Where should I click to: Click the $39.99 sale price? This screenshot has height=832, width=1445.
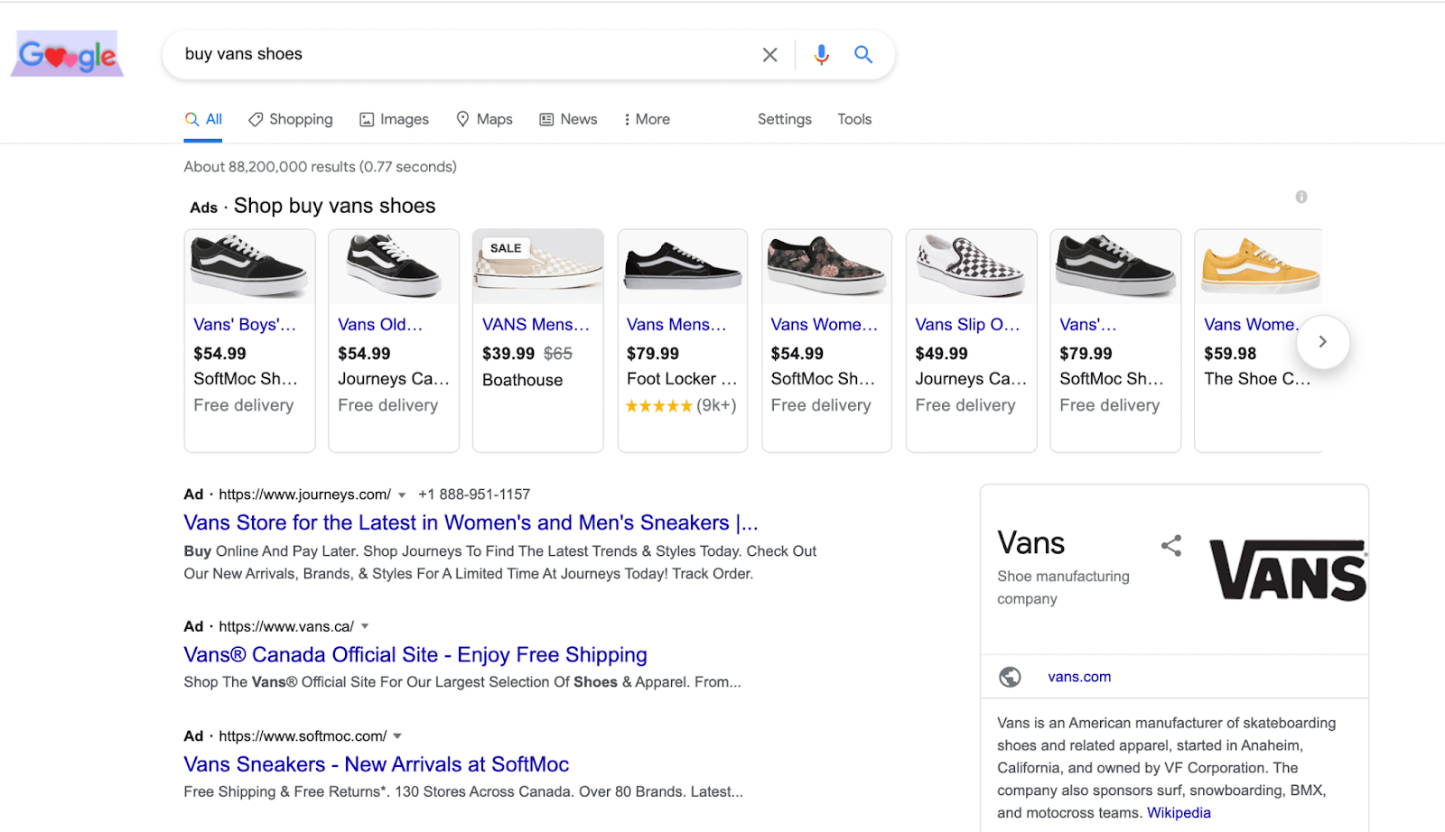point(508,354)
